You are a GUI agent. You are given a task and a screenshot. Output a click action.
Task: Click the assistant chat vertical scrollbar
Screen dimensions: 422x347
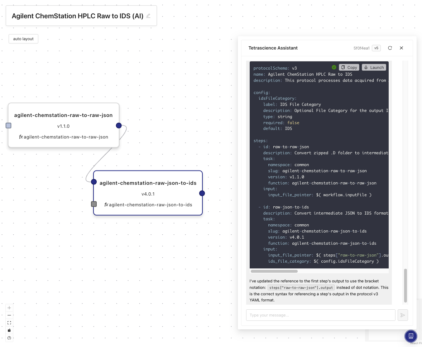coord(405,286)
